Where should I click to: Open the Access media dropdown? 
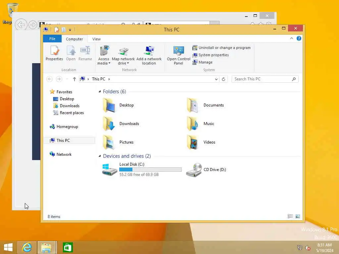coord(104,55)
